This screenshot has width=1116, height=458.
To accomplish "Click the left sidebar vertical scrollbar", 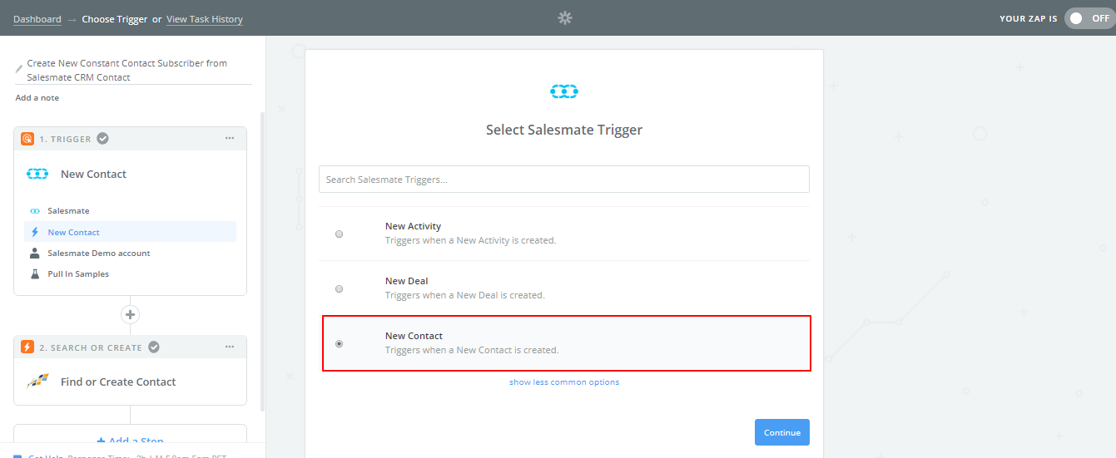I will click(x=262, y=262).
